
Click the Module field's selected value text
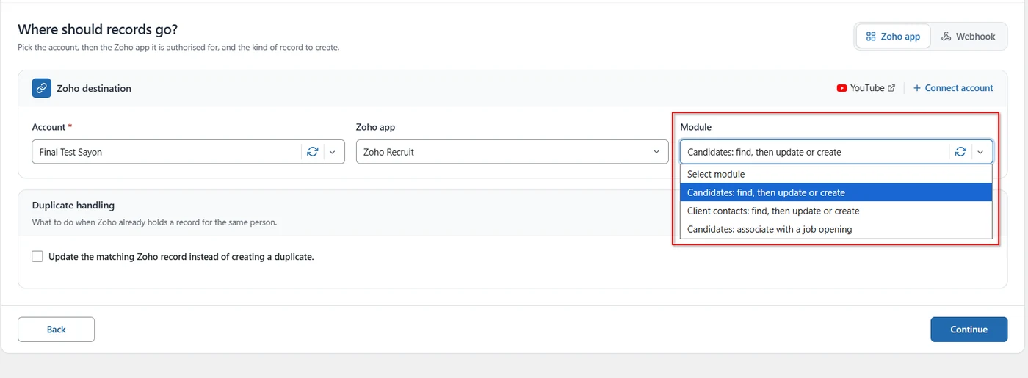pos(764,153)
